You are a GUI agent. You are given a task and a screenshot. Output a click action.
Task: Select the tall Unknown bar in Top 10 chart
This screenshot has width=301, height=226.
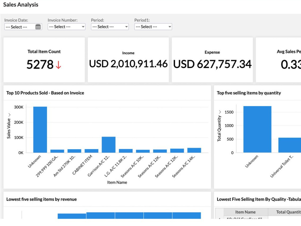(40, 130)
